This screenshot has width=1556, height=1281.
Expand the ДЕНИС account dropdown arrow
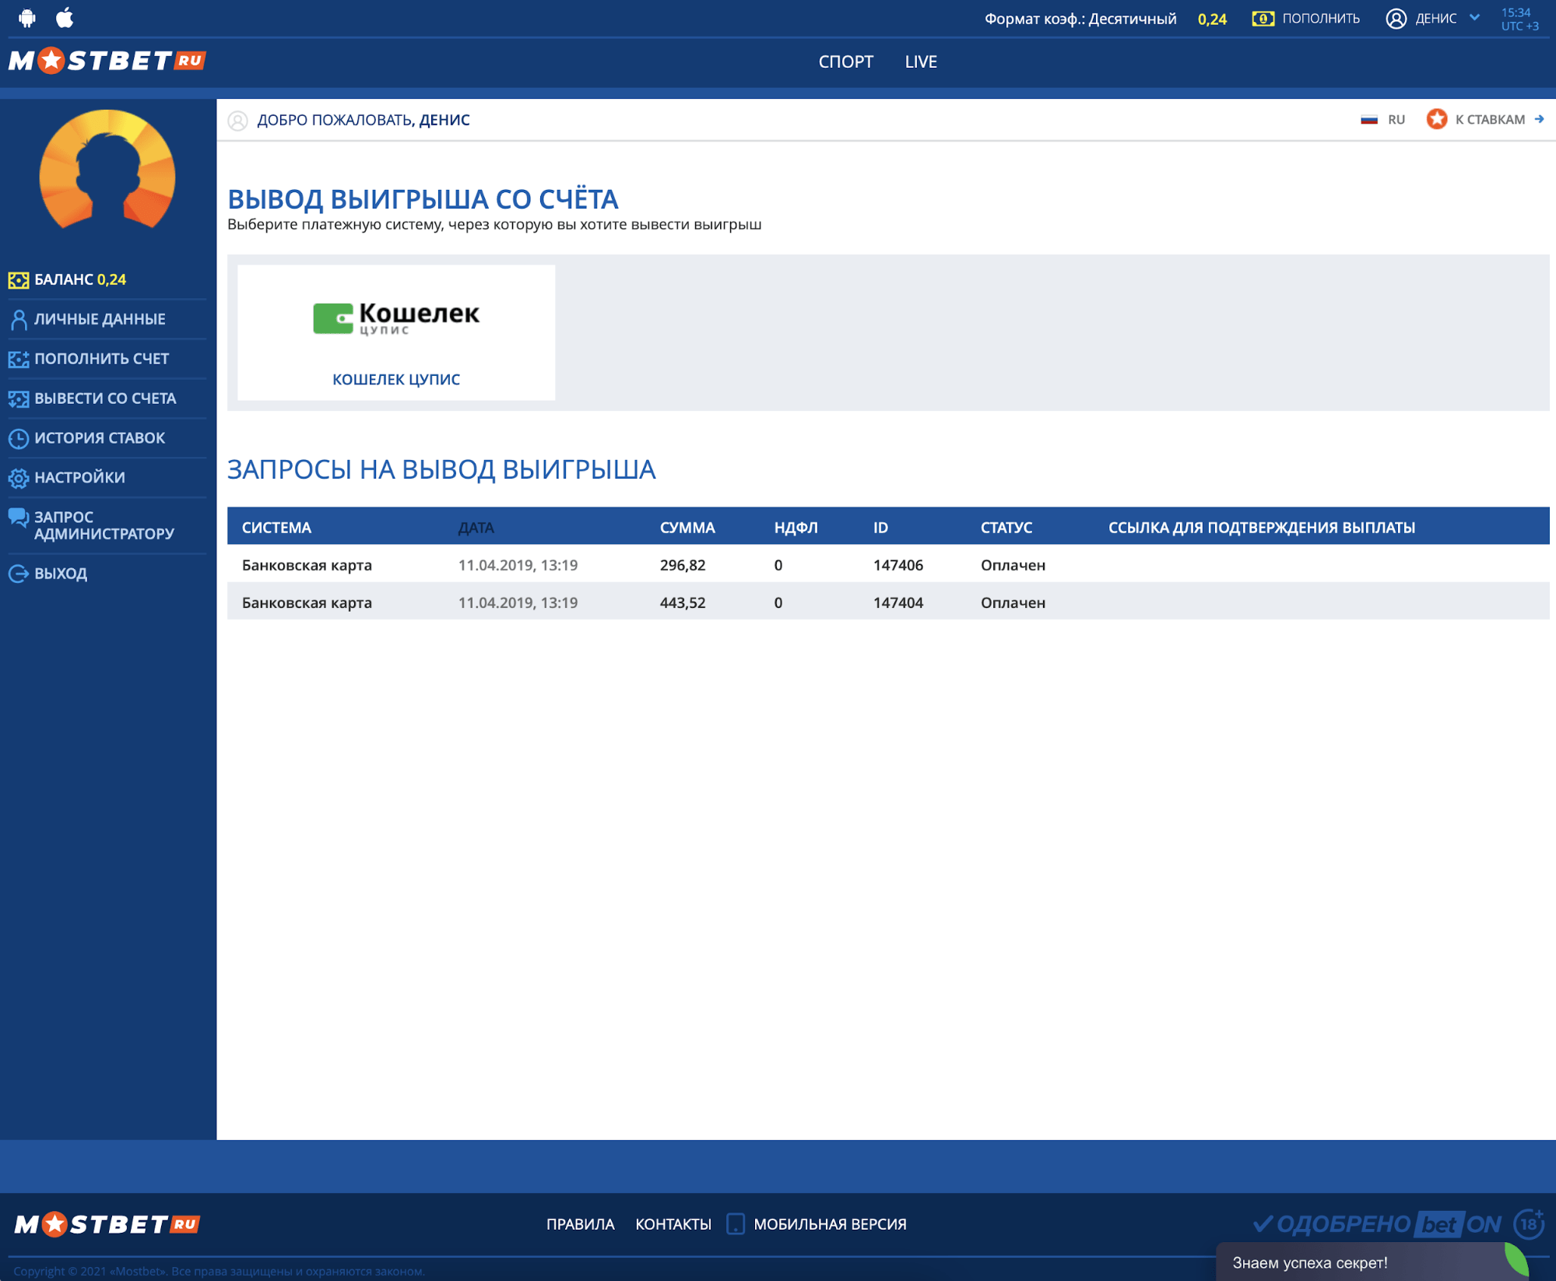[1474, 17]
